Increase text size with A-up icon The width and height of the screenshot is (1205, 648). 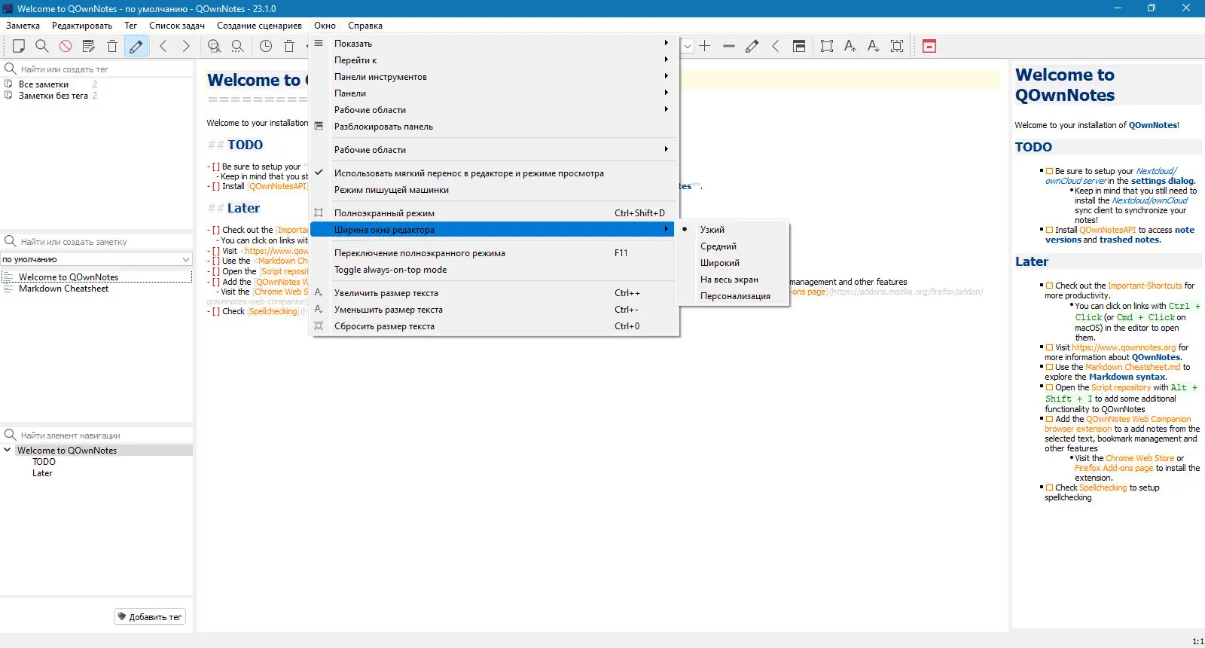coord(850,46)
